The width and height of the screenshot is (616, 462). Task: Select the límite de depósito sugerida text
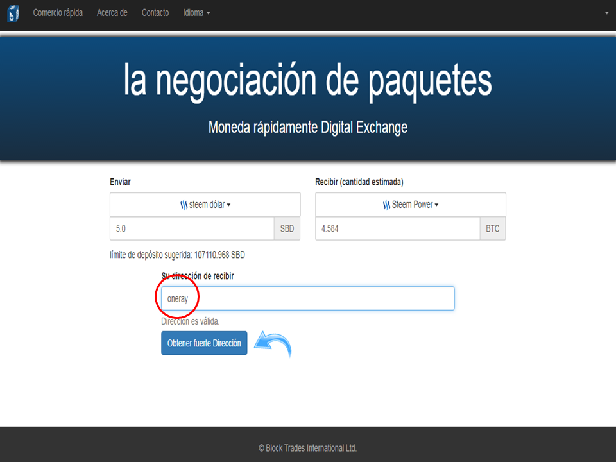click(177, 255)
